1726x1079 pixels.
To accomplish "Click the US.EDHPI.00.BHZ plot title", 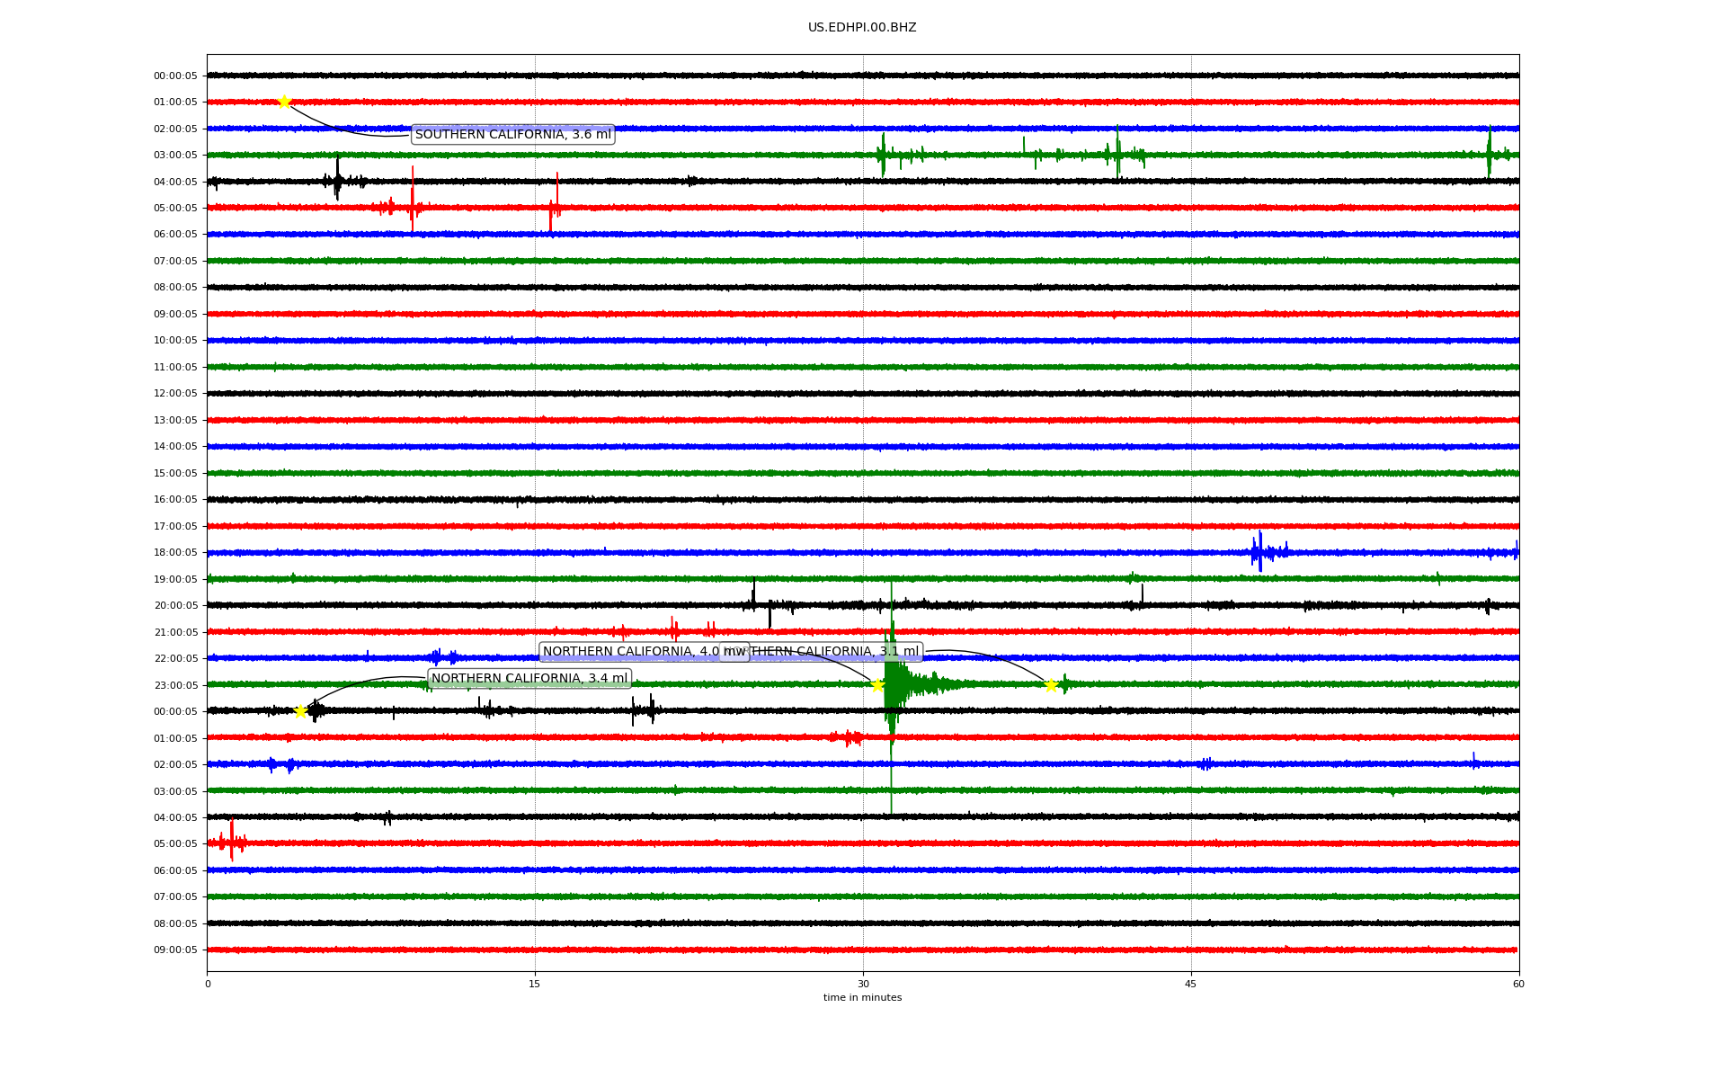I will pos(861,28).
